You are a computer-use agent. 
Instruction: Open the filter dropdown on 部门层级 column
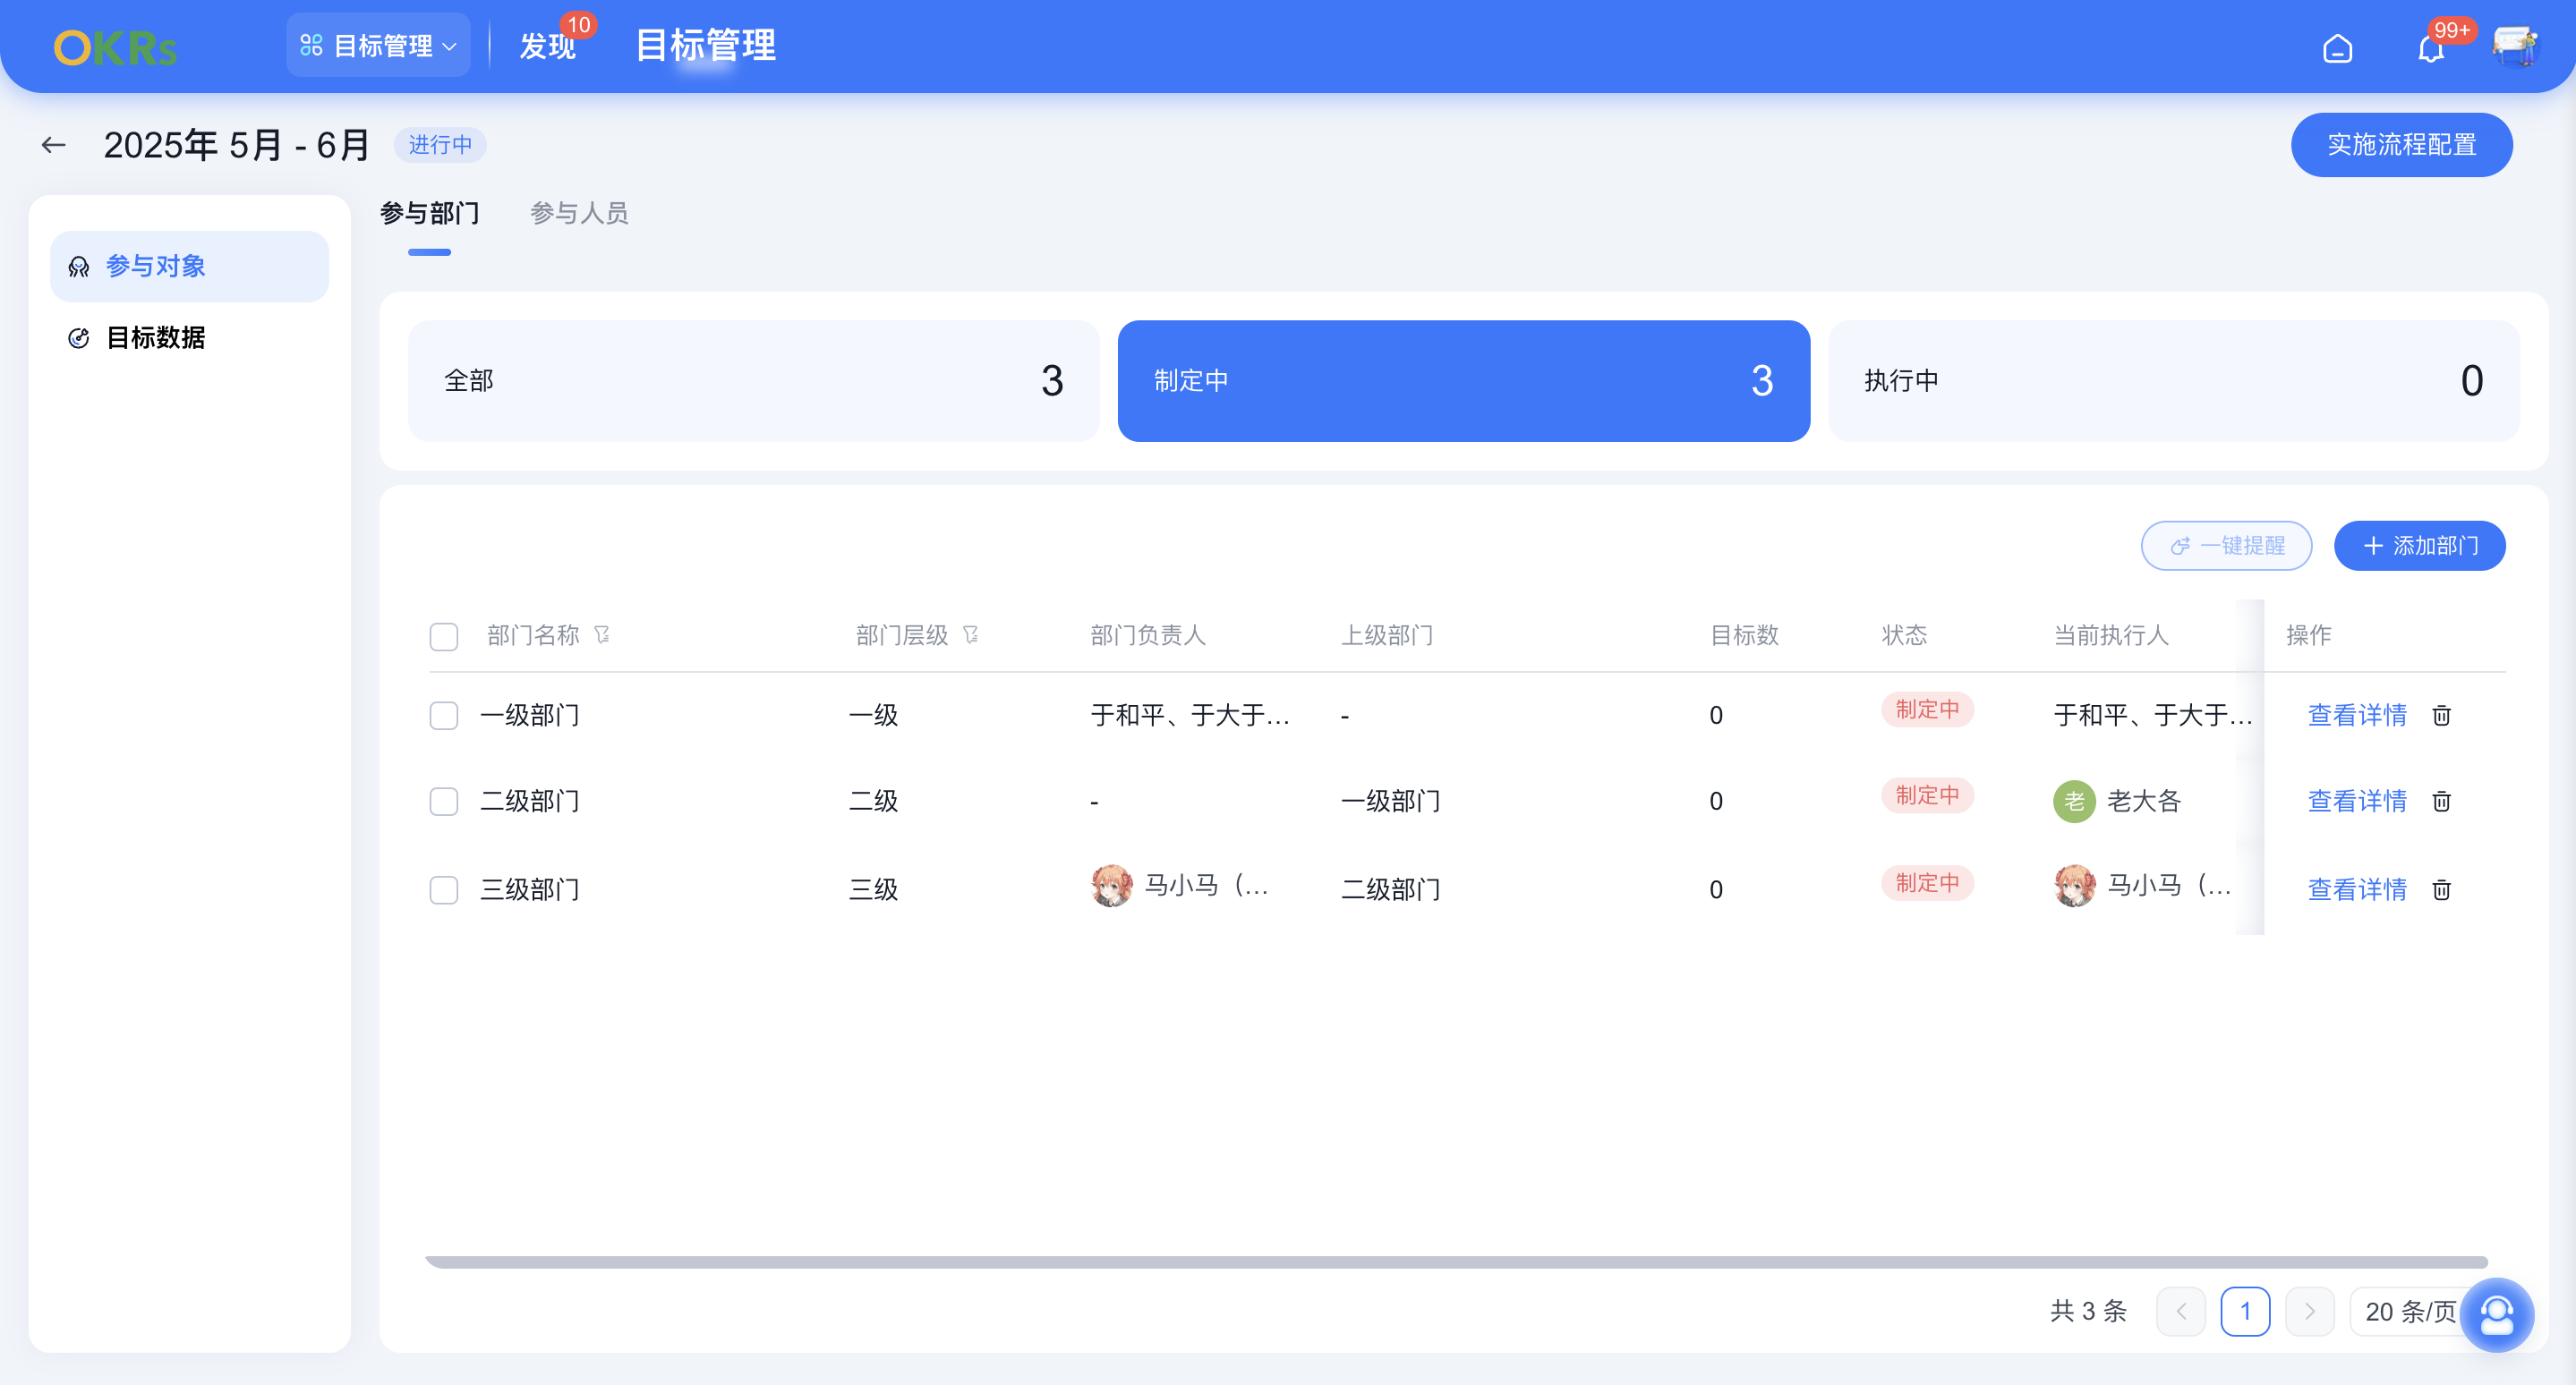tap(971, 633)
